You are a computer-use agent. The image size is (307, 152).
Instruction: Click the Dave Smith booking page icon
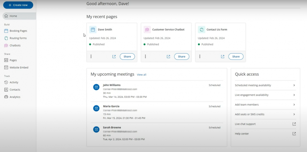[93, 30]
